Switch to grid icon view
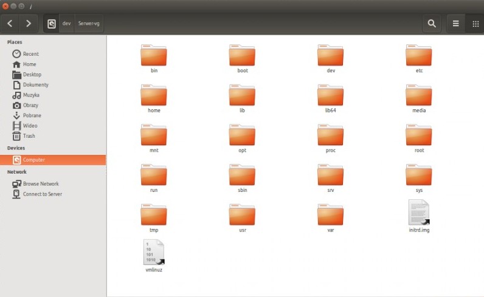 [x=475, y=24]
